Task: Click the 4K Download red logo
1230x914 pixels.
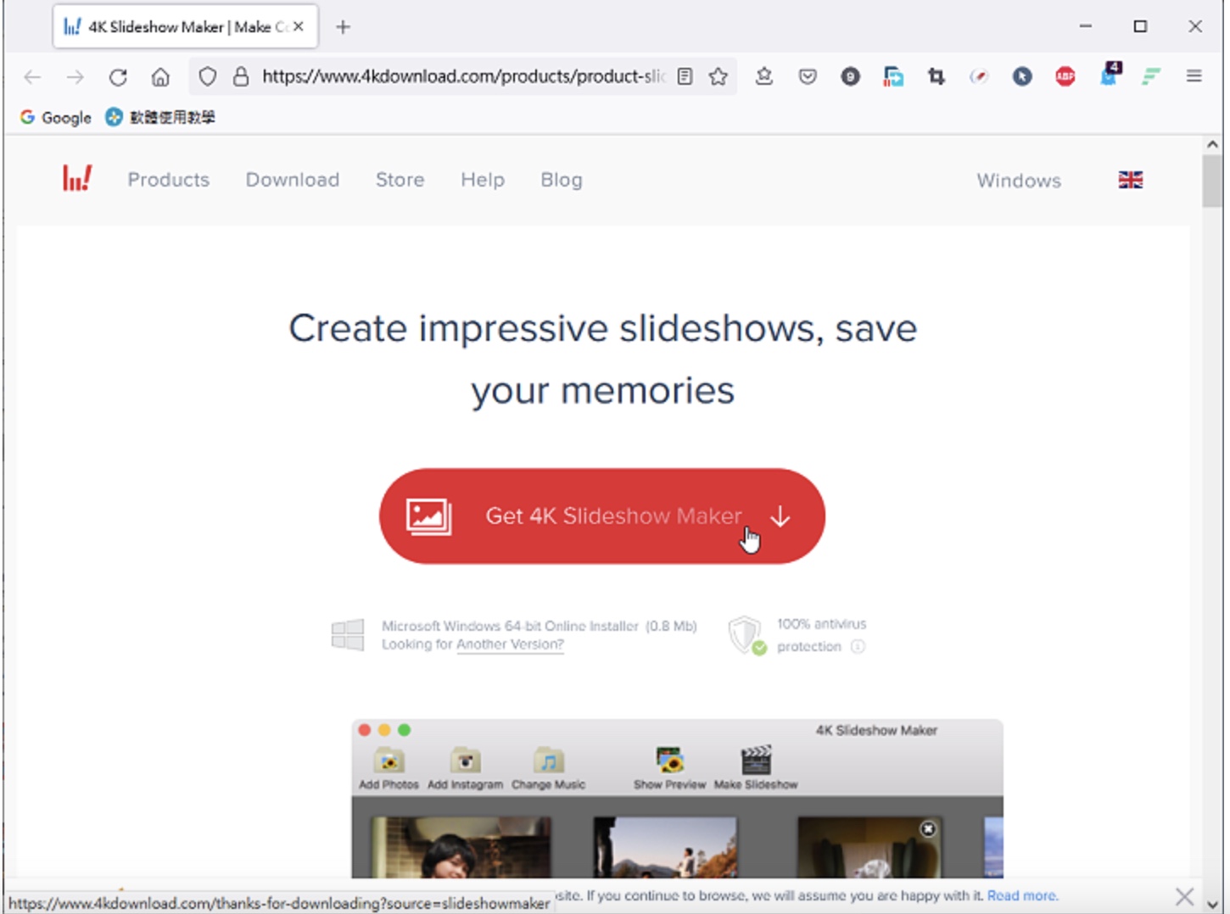Action: click(x=77, y=178)
